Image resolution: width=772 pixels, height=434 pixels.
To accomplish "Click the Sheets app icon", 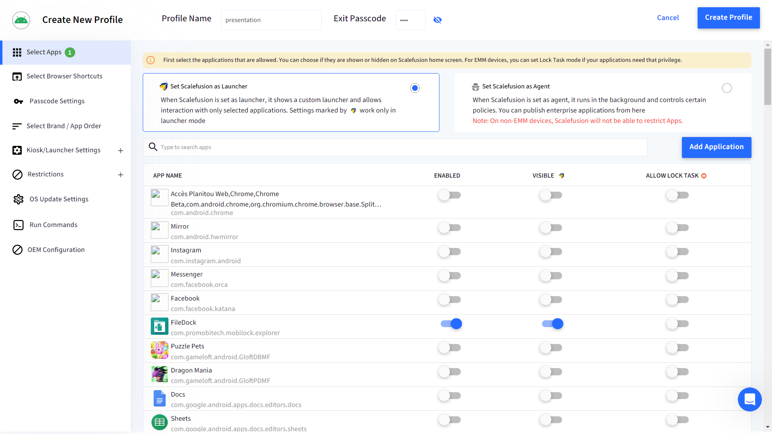I will pos(159,422).
